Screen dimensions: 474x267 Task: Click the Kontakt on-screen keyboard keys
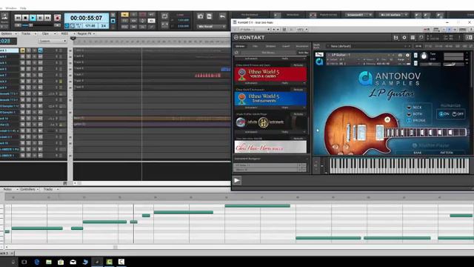tap(399, 165)
